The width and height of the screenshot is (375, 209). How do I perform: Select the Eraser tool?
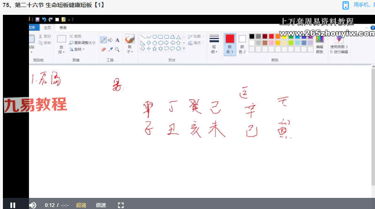point(103,49)
